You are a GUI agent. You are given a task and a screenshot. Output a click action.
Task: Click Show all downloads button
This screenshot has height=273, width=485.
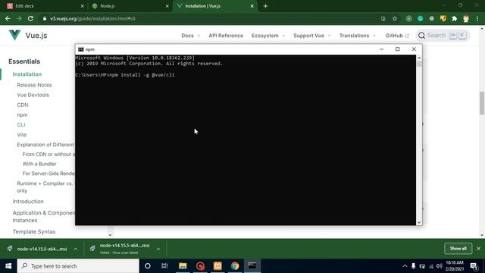(x=458, y=249)
